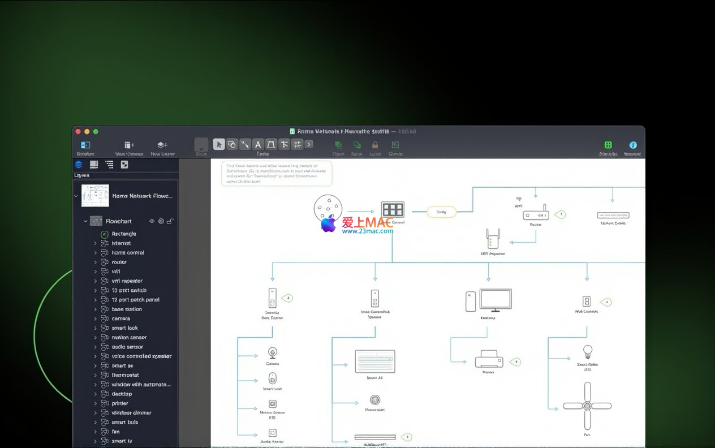Hide the Flowchart layer with eye icon
This screenshot has width=715, height=448.
[x=152, y=221]
